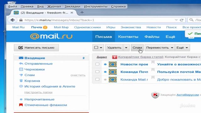Viewport: 201px width, 113px height.
Task: Click the Мой Мир link
Action: [61, 27]
